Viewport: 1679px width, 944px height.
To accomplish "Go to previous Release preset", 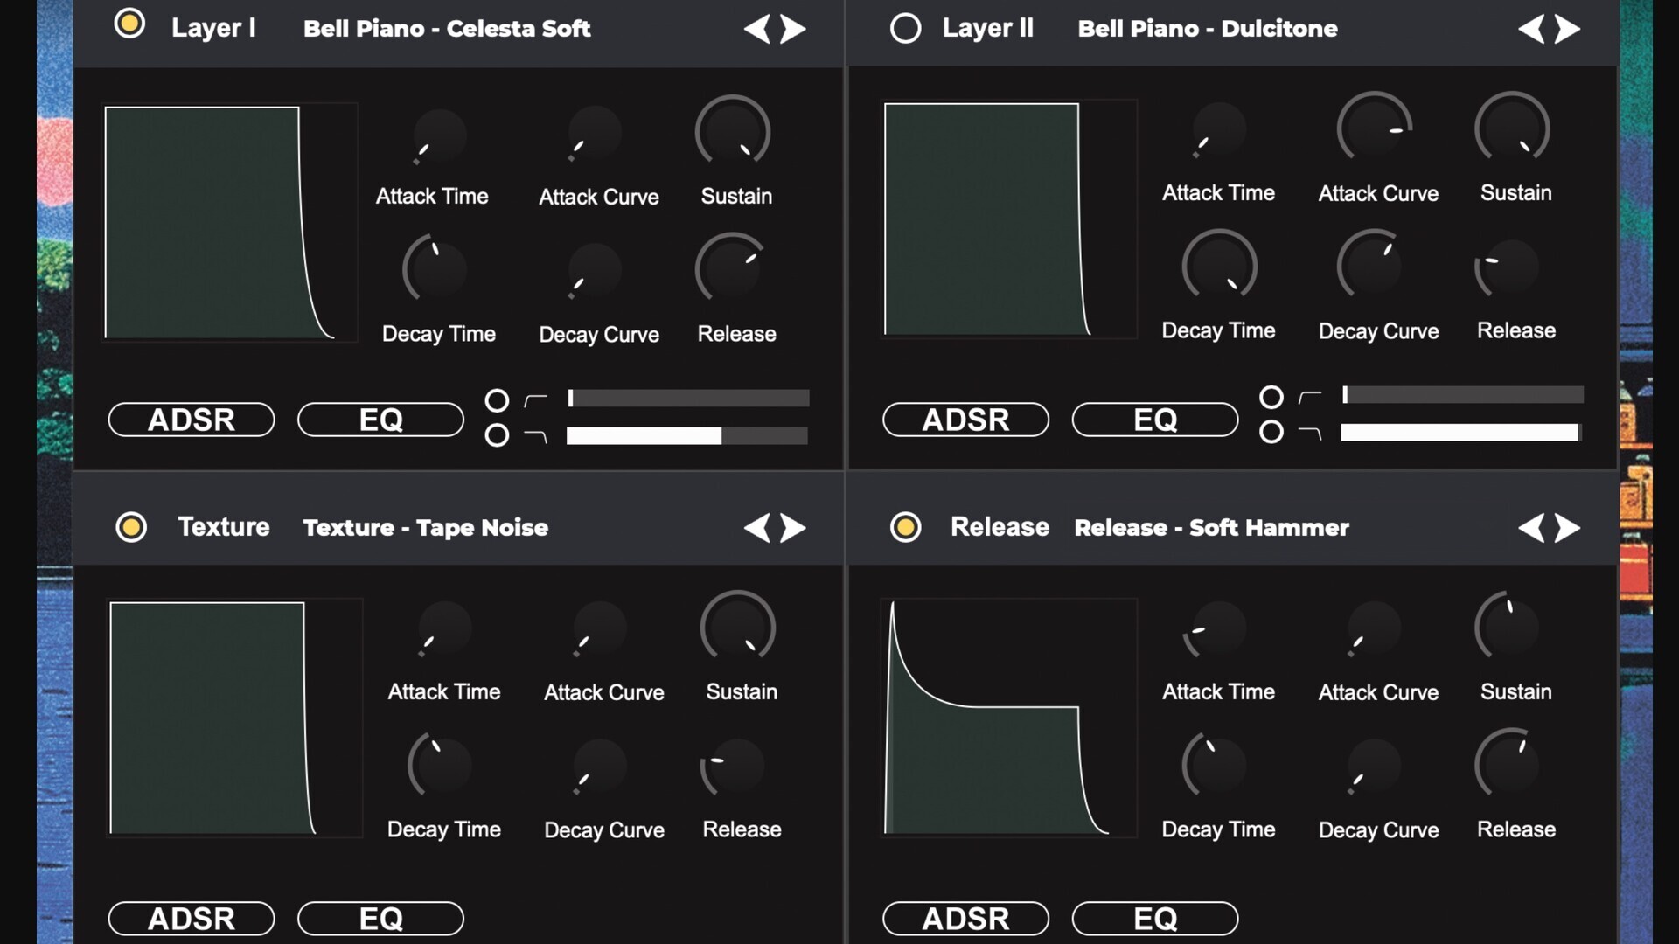I will coord(1531,527).
